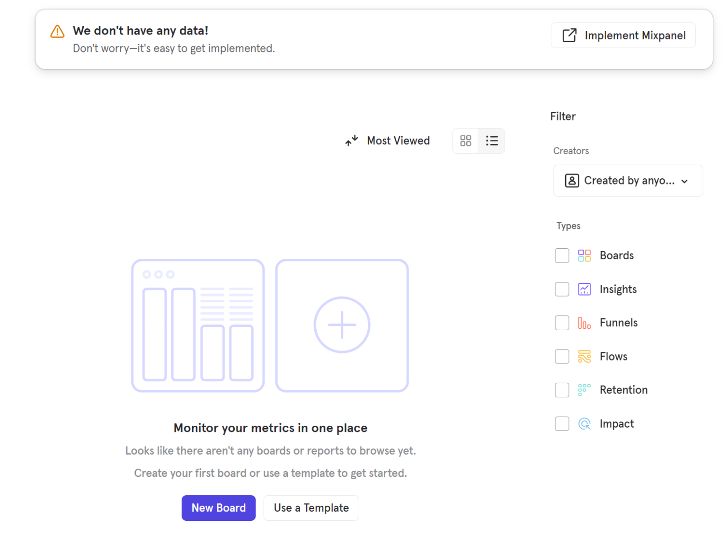The width and height of the screenshot is (727, 535).
Task: Switch to grid view layout
Action: coord(465,140)
